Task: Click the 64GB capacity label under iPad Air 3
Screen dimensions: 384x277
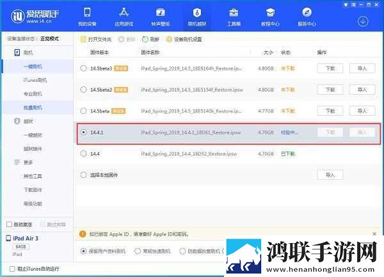Action: coord(20,246)
